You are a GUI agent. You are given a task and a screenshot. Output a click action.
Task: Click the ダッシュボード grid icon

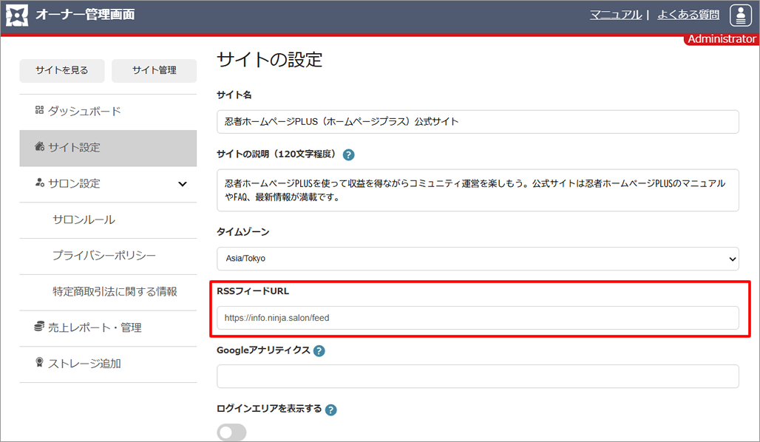(39, 111)
